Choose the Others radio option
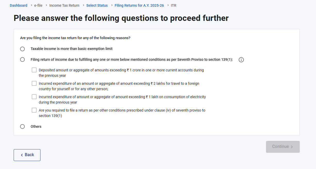This screenshot has width=316, height=169. 22,126
